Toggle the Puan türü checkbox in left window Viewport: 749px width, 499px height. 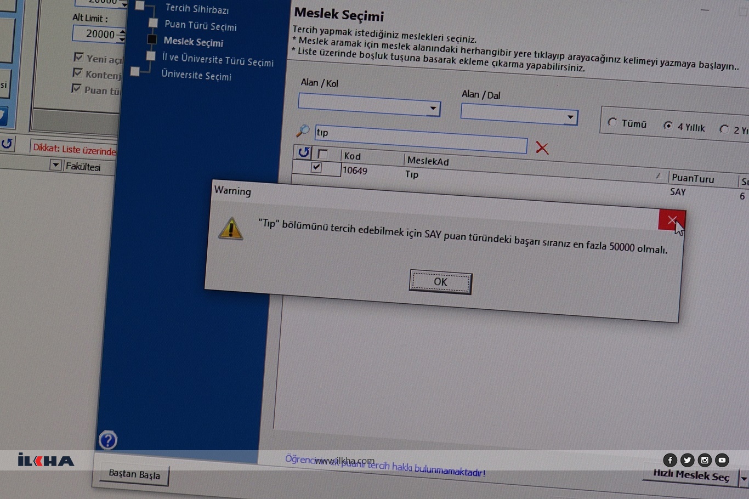coord(76,88)
